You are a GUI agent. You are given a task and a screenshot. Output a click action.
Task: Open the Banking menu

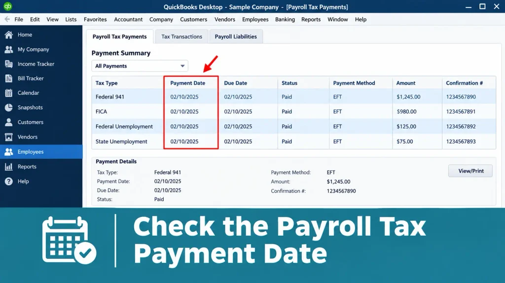(x=285, y=19)
